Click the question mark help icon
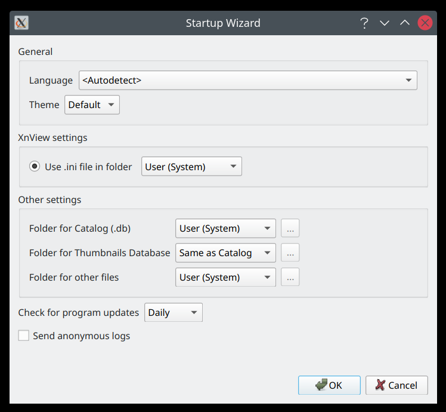The width and height of the screenshot is (446, 412). (364, 23)
